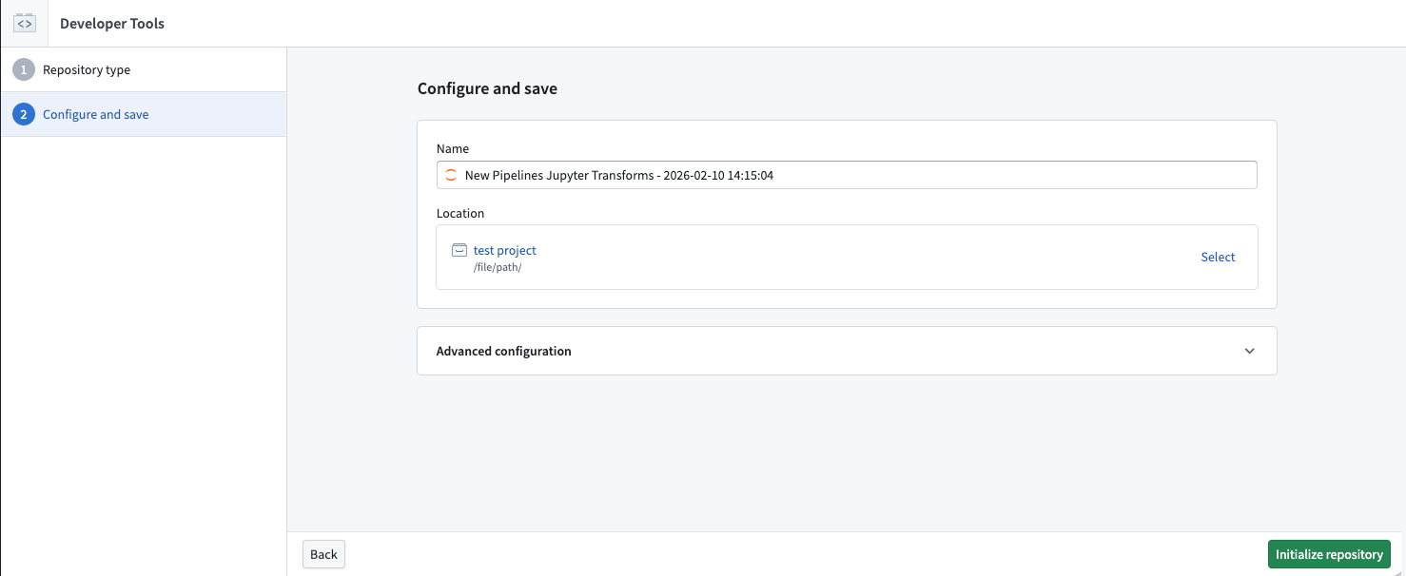Screen dimensions: 1406x576
Task: Click the /file/path/ location text
Action: pyautogui.click(x=498, y=267)
